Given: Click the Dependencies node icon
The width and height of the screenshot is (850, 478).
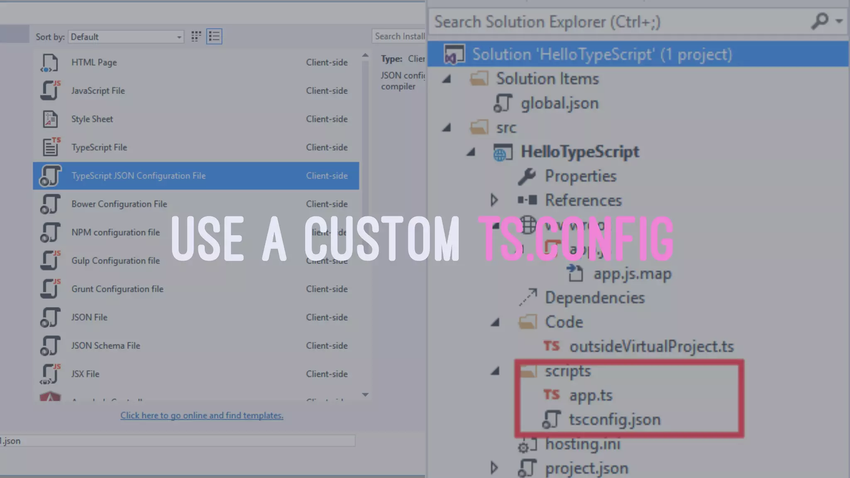Looking at the screenshot, I should point(528,297).
